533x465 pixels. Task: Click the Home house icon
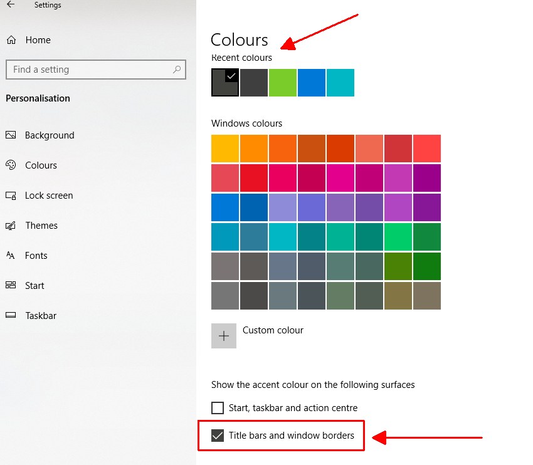[11, 39]
